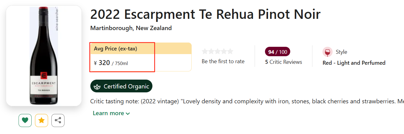Viewport: 404px width, 134px height.
Task: Select the Red - Light and Perfumed style
Action: (354, 63)
